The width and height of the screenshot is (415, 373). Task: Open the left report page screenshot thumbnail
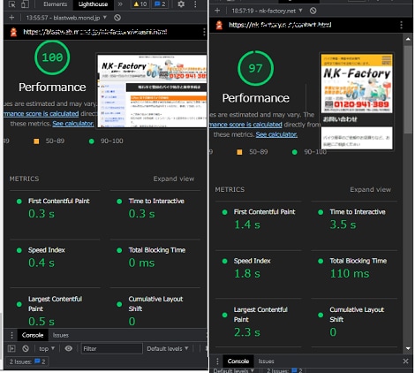click(x=152, y=91)
